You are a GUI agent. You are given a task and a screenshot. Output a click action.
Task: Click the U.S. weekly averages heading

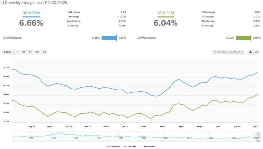(x=34, y=3)
